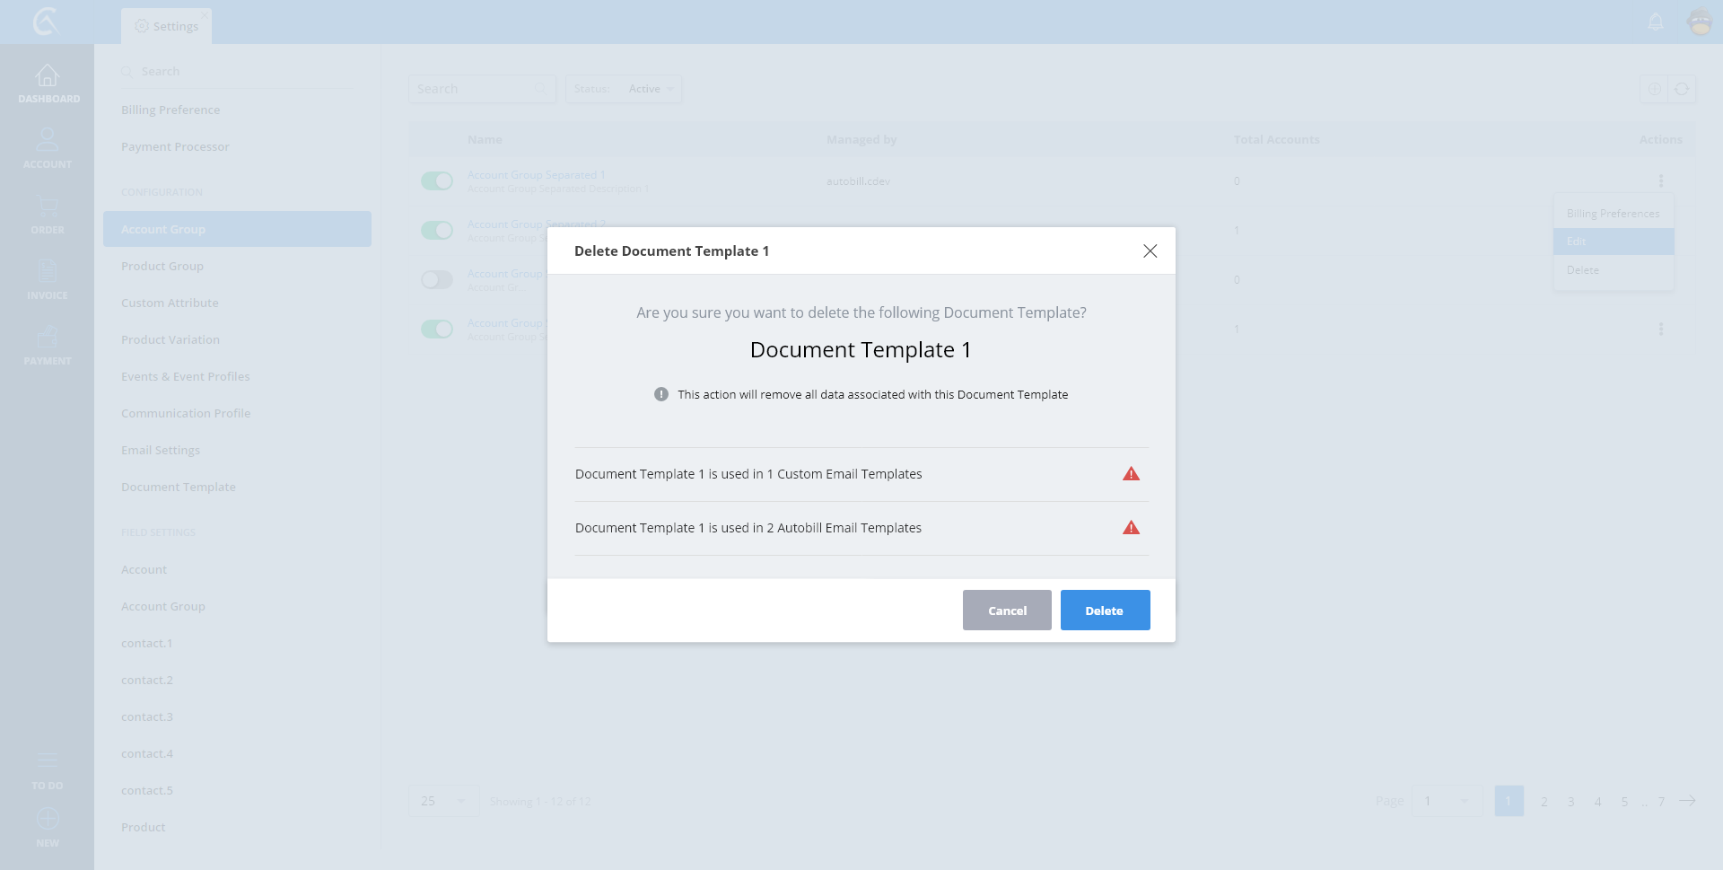The image size is (1723, 870).
Task: Close the Delete Document Template dialog
Action: point(1150,251)
